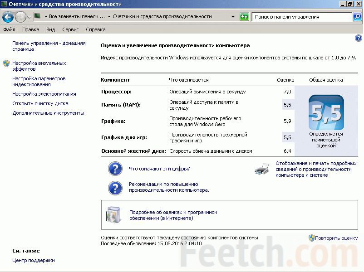This screenshot has width=364, height=272.
Task: Click the 'Графика:' row label
Action: (x=113, y=121)
